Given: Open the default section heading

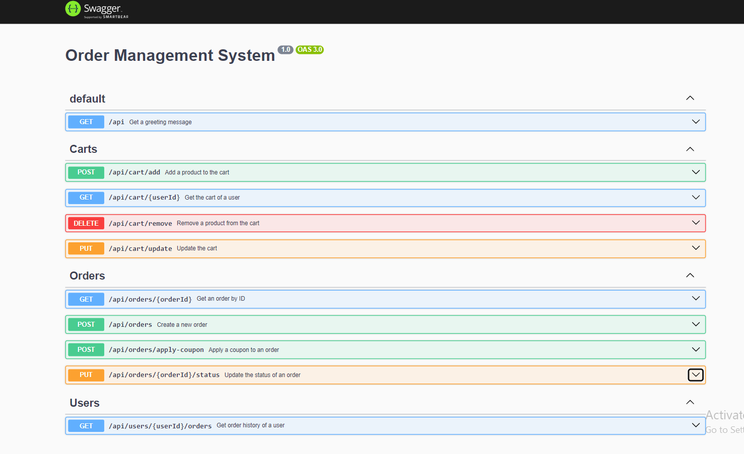Looking at the screenshot, I should click(x=88, y=99).
